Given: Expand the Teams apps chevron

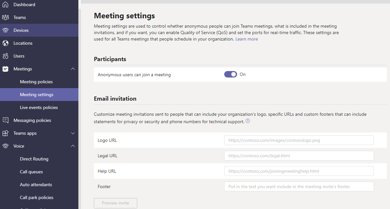Looking at the screenshot, I should [x=73, y=133].
